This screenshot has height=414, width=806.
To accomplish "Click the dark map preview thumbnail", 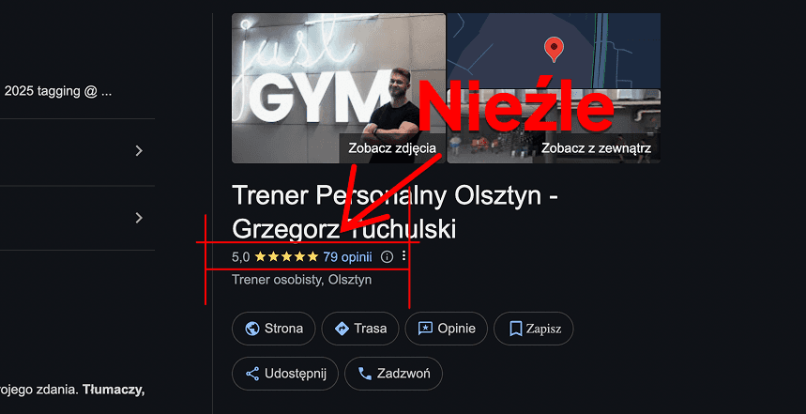I will click(554, 51).
